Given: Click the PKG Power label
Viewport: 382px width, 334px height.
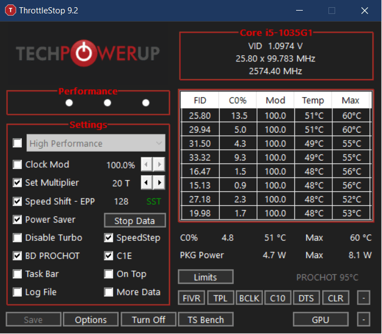Looking at the screenshot, I should point(202,255).
